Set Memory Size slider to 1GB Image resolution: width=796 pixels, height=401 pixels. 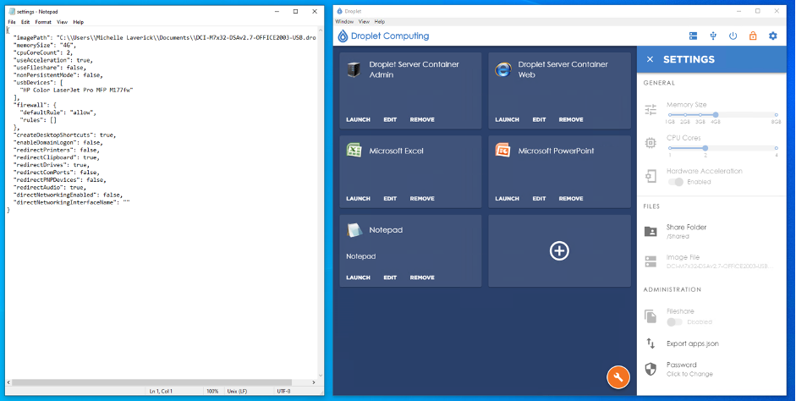(670, 115)
